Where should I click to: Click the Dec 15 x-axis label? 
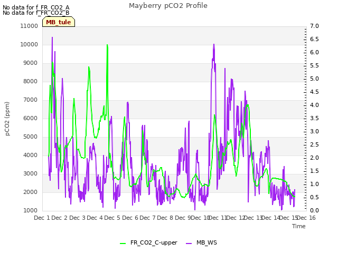[x=289, y=218]
